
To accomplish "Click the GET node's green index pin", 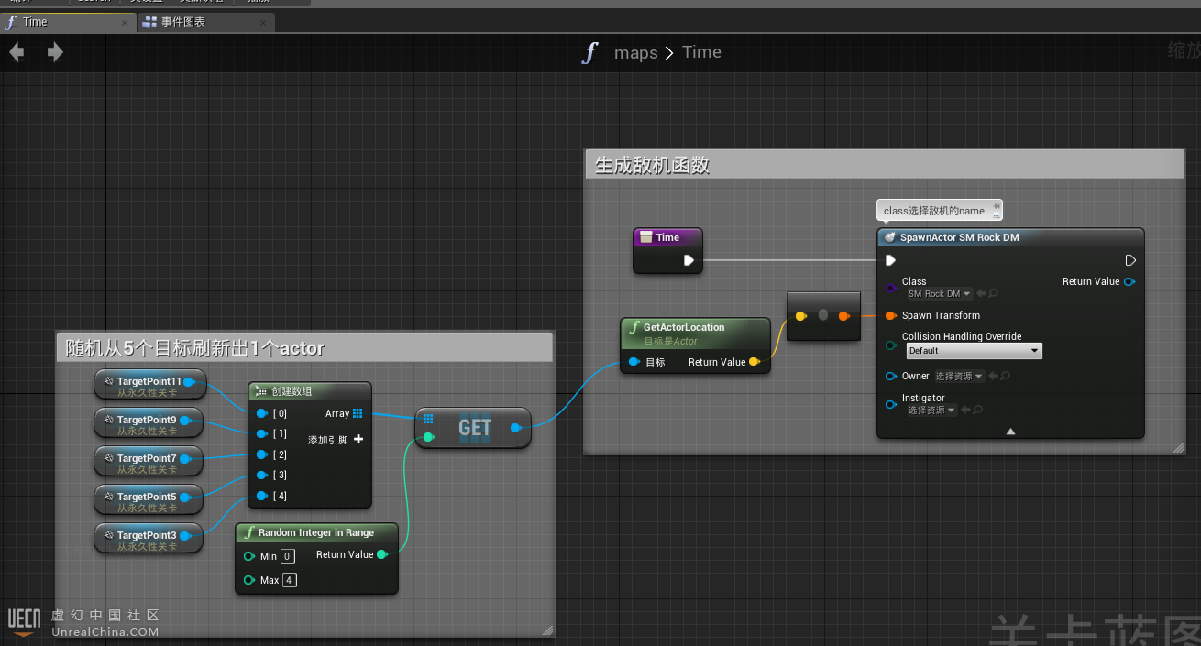I will [x=428, y=437].
